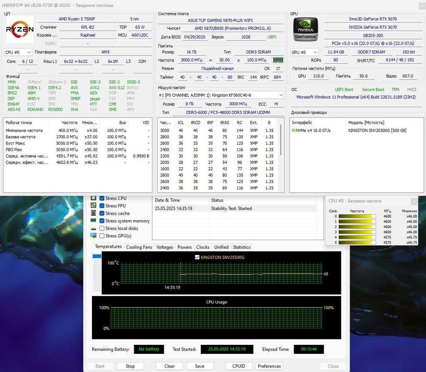This screenshot has height=372, width=426.
Task: Expand memory module selection dropdown
Action: pyautogui.click(x=221, y=95)
